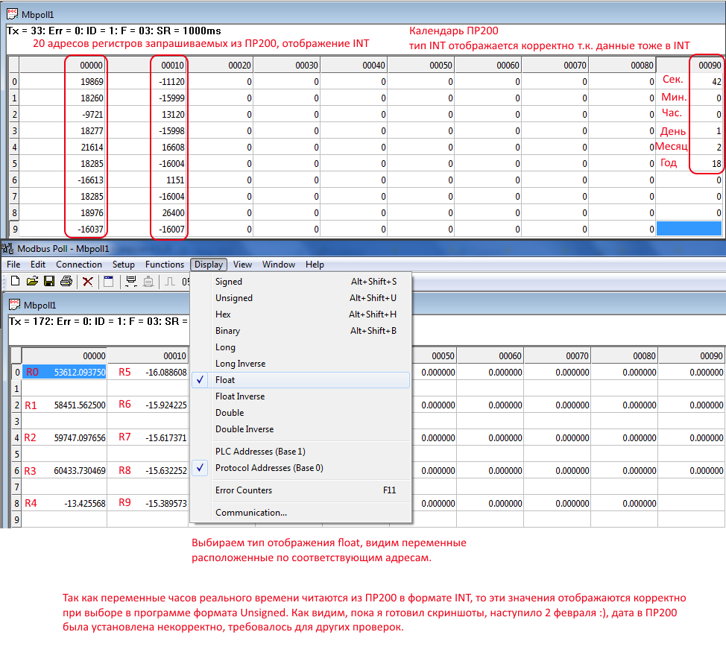Open the Connection menu
This screenshot has height=661, width=726.
[x=79, y=265]
